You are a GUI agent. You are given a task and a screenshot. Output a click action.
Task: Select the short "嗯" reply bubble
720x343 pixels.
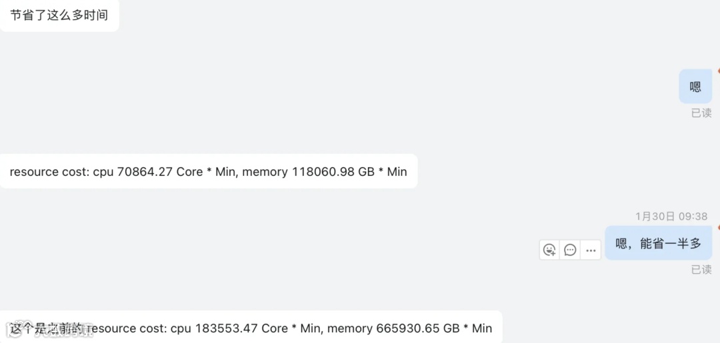[695, 87]
